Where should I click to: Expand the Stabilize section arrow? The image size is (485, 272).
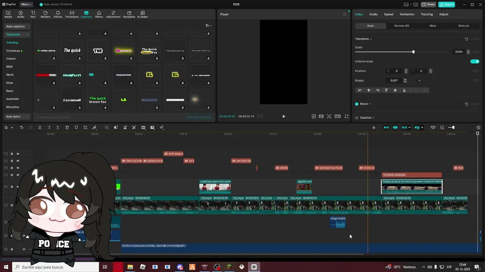pyautogui.click(x=373, y=118)
